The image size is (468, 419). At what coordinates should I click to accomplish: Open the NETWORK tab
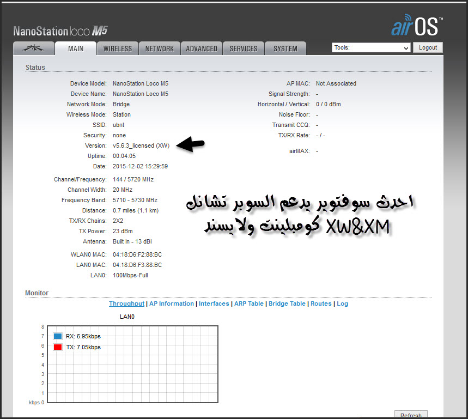160,48
